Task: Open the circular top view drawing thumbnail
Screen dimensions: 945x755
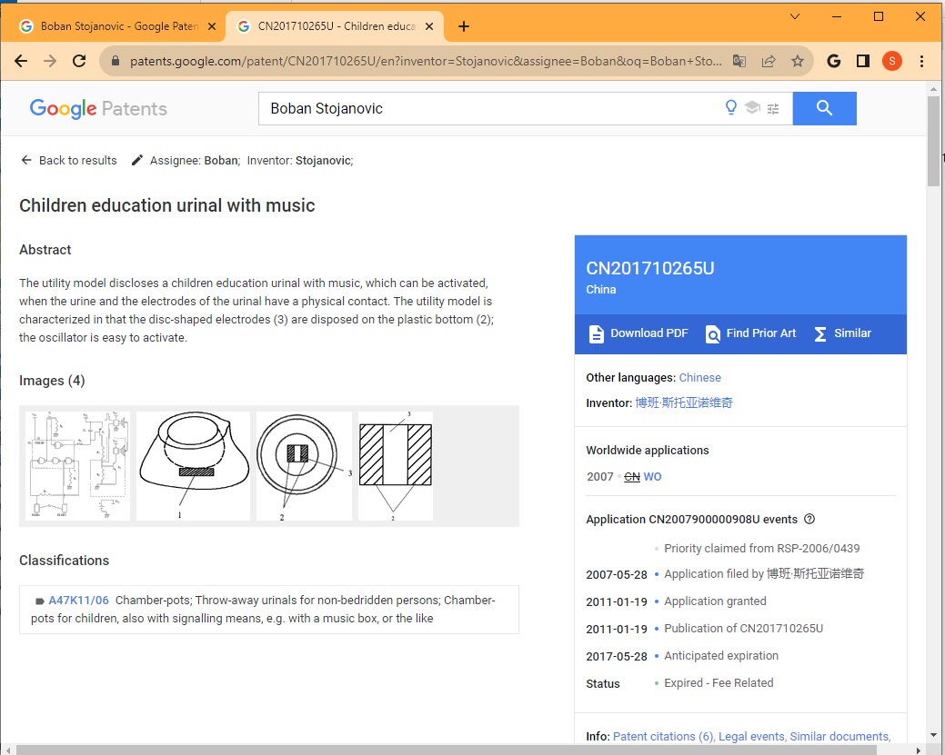Action: pos(304,466)
